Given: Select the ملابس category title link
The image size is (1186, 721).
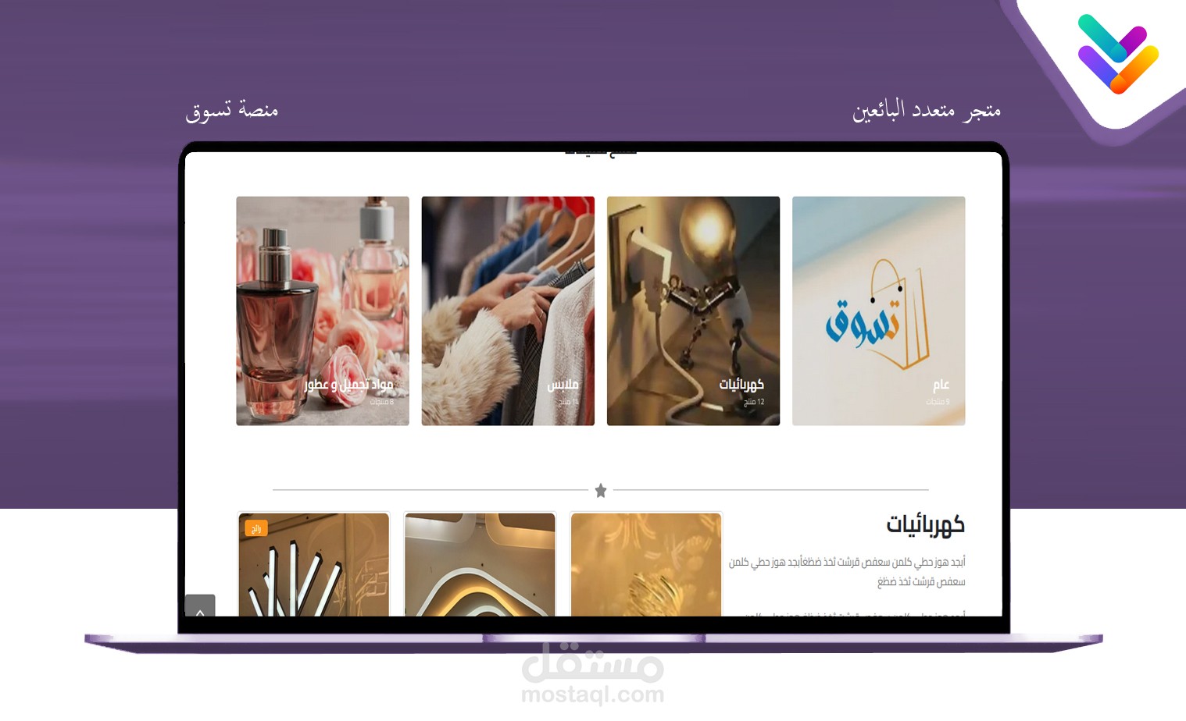Looking at the screenshot, I should [563, 385].
